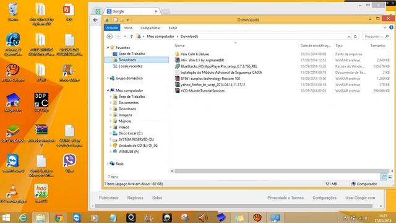Image resolution: width=396 pixels, height=223 pixels.
Task: Click the Chrome page horizontal scrollbar
Action: tap(234, 206)
